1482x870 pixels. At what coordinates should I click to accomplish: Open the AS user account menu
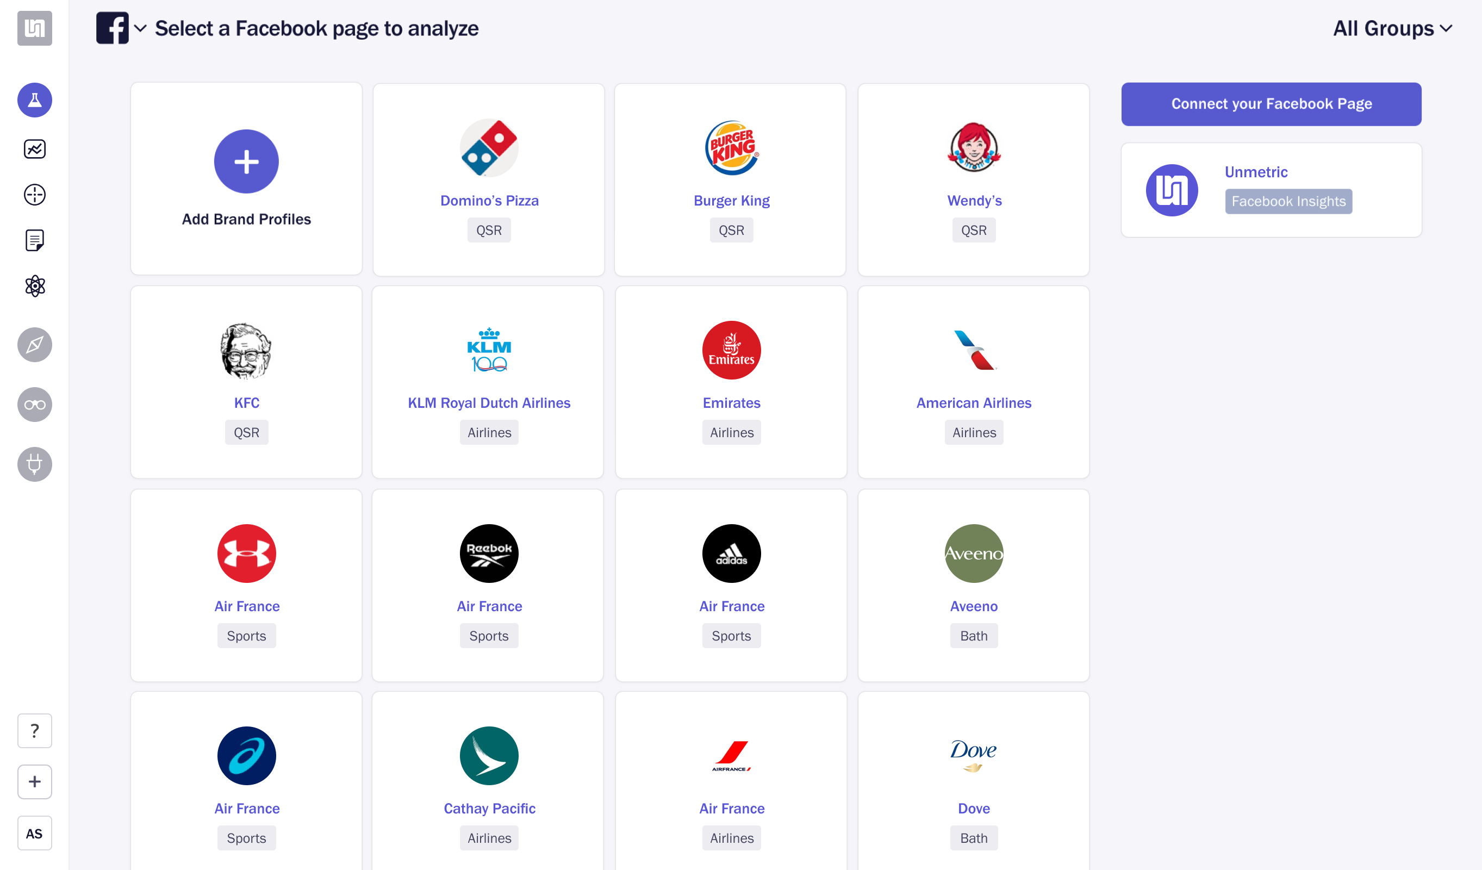[35, 833]
